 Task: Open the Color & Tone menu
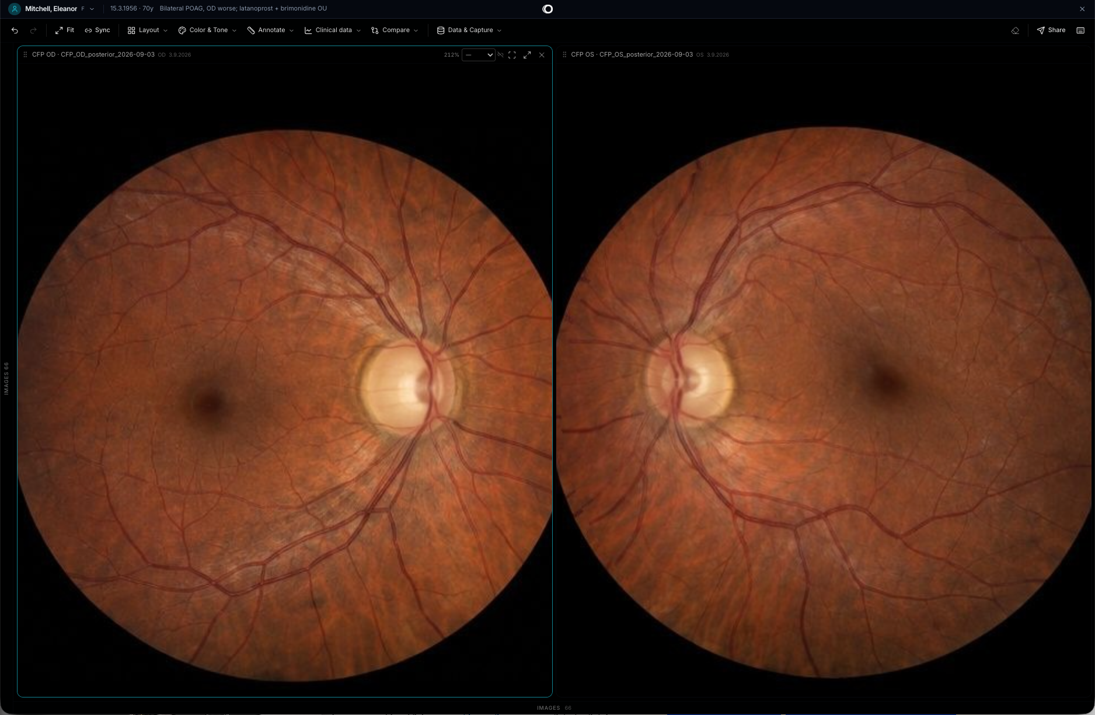[207, 30]
